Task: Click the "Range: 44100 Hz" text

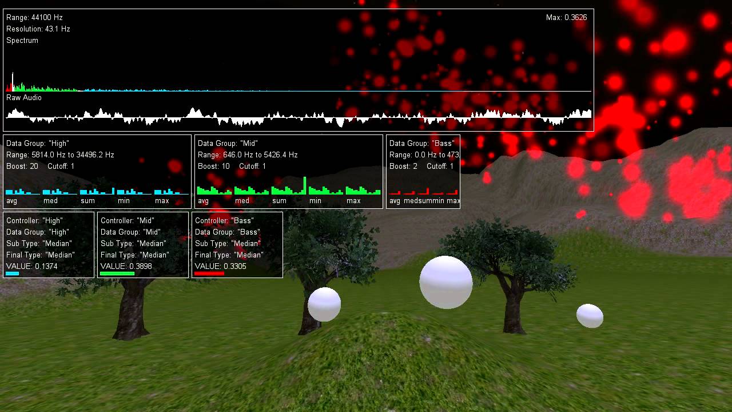Action: [34, 18]
